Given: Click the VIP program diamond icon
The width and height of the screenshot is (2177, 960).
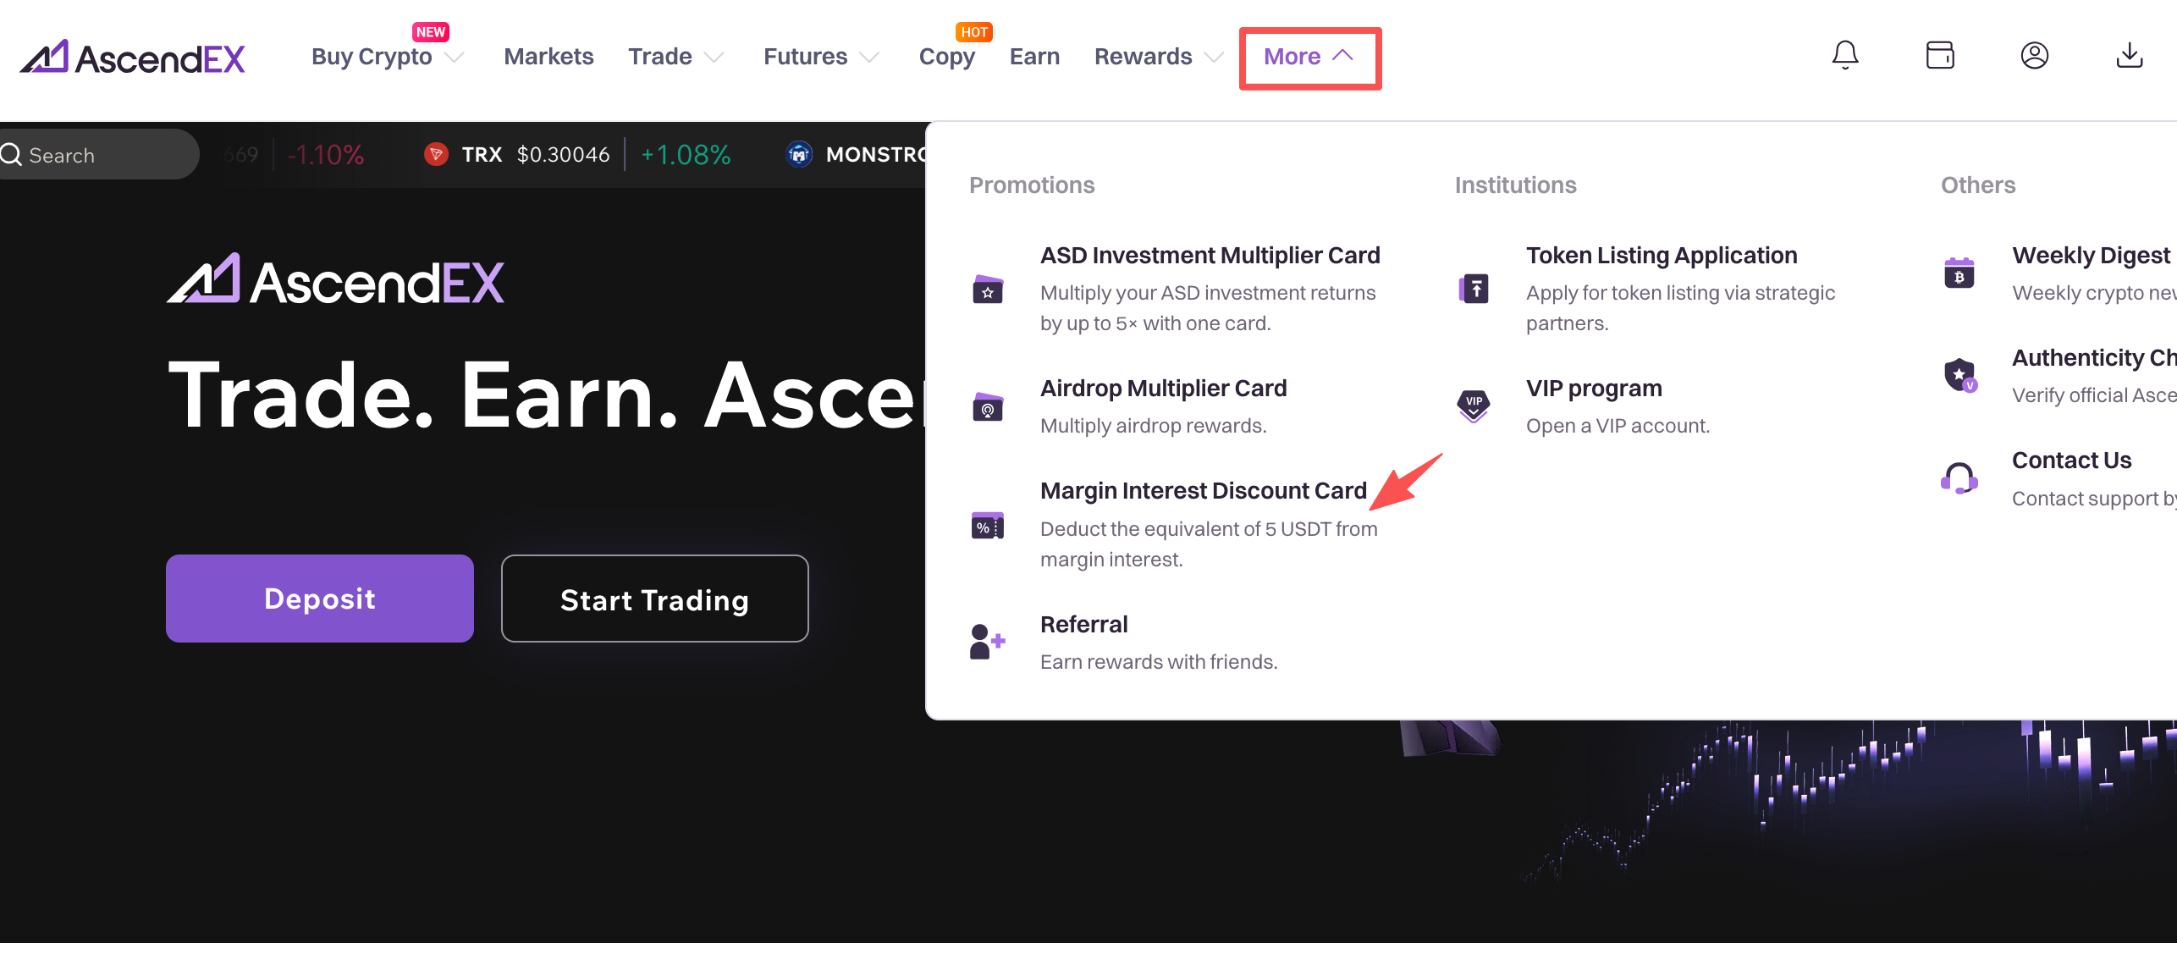Looking at the screenshot, I should point(1474,406).
